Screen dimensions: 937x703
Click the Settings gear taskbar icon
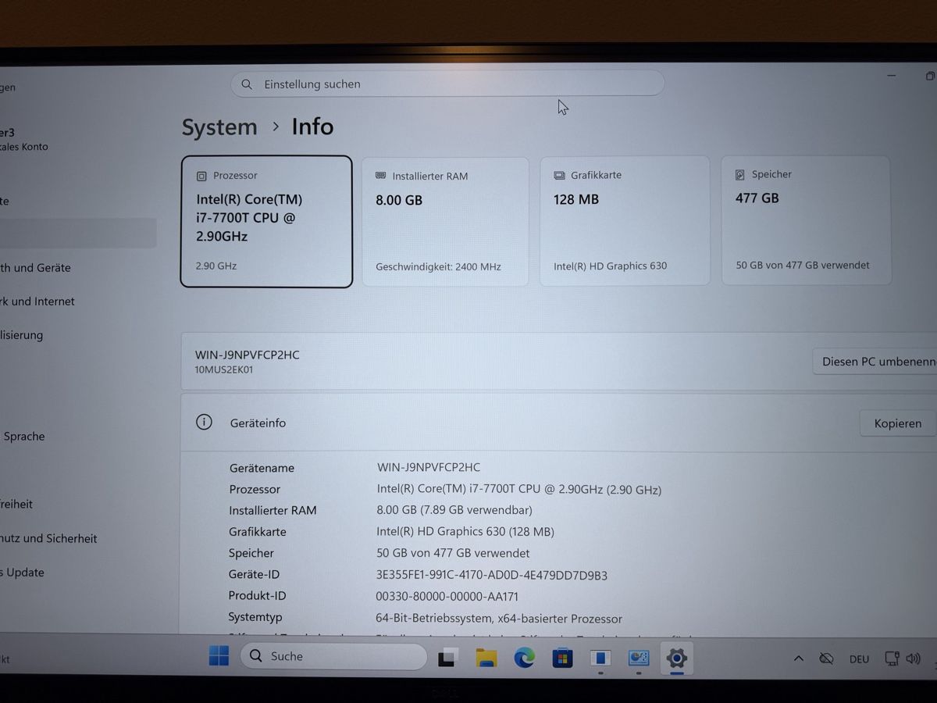676,658
